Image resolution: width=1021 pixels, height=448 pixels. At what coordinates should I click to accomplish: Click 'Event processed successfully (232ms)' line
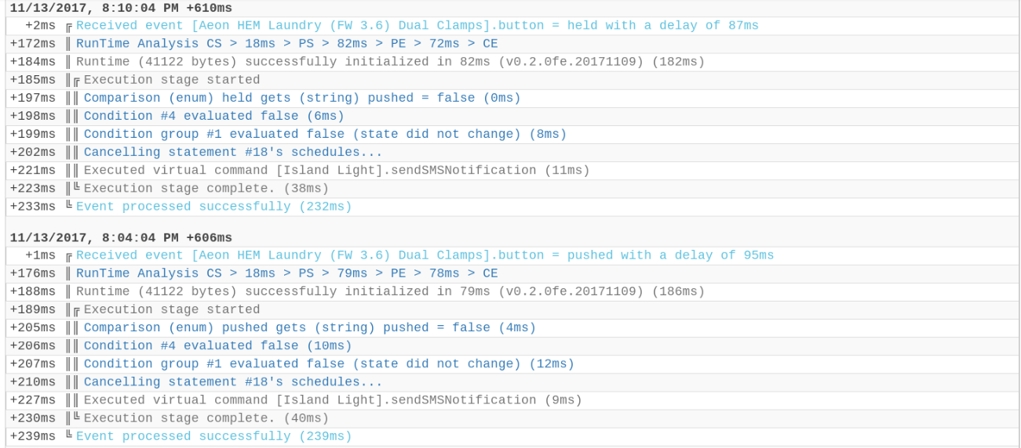pos(214,206)
